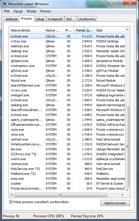
Task: Sort by the Nazwa obrazu column header
Action: pos(26,30)
